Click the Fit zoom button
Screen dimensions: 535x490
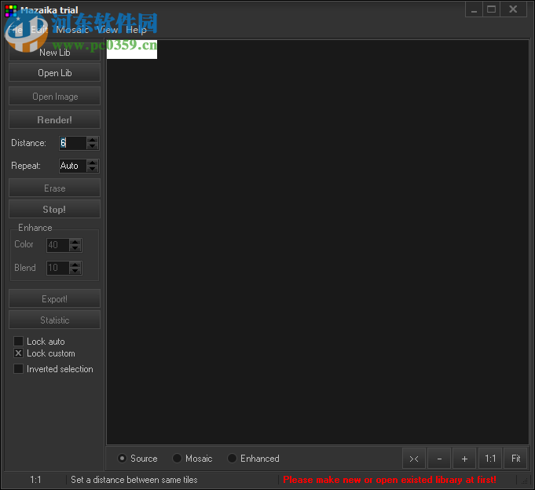point(515,459)
